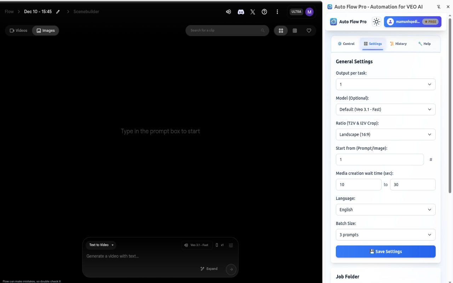Open the three-dot more options menu
The width and height of the screenshot is (453, 283).
tap(277, 12)
